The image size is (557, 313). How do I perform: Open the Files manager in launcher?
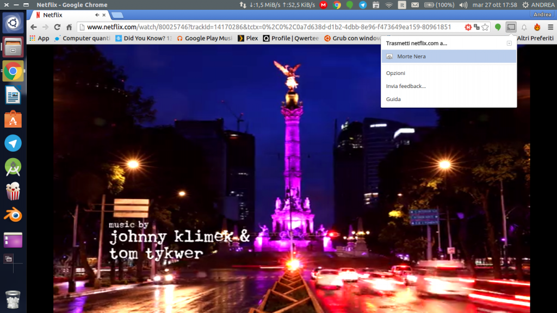click(x=13, y=47)
